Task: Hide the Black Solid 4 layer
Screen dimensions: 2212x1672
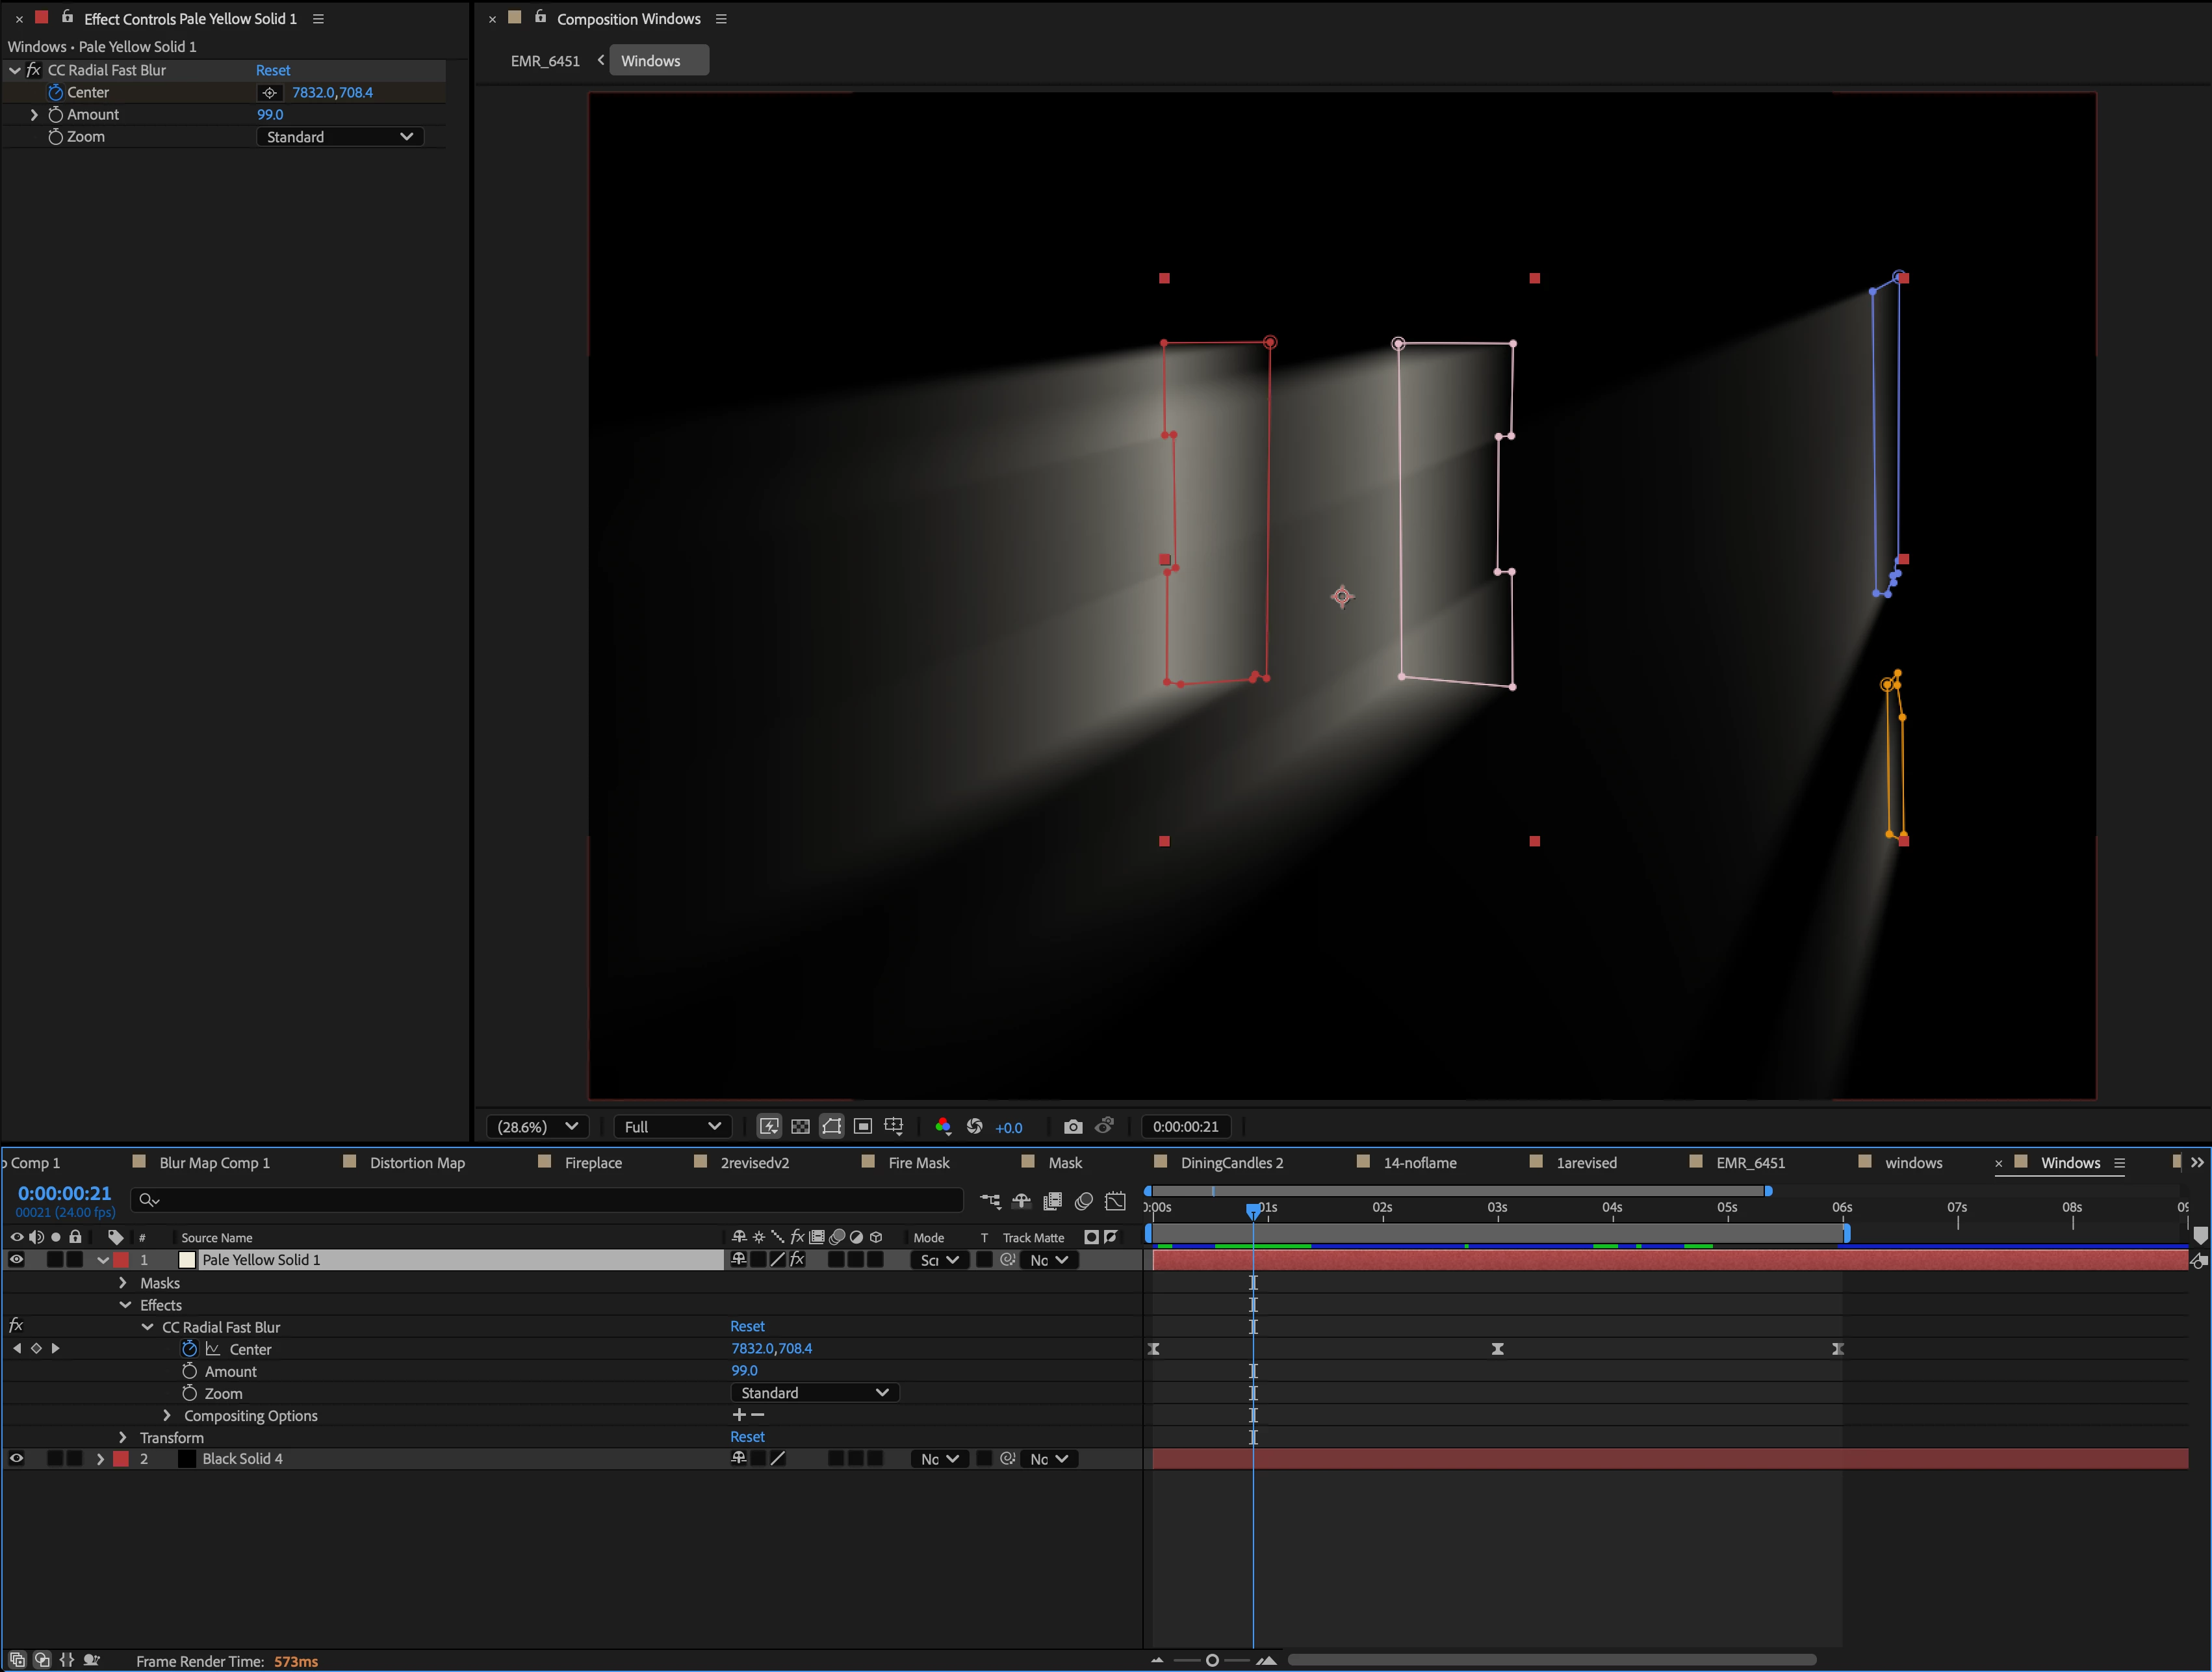Action: tap(16, 1459)
